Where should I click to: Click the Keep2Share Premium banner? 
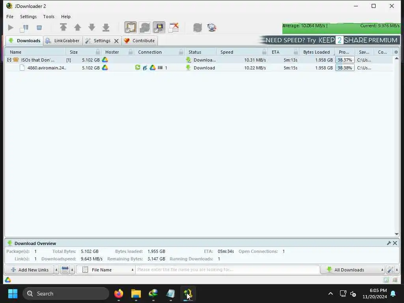[329, 40]
